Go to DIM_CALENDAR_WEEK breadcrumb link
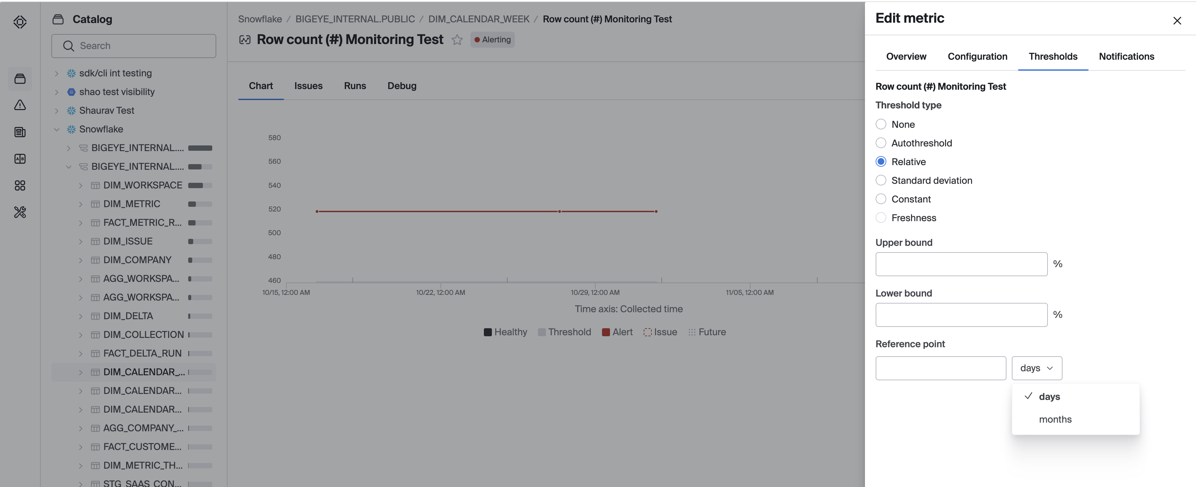 pos(478,19)
